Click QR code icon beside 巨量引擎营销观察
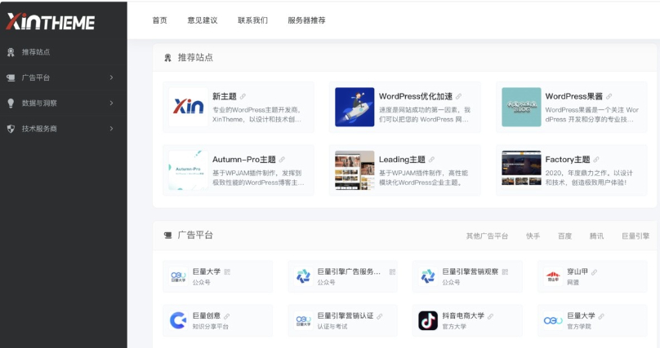The image size is (660, 348). (x=505, y=272)
